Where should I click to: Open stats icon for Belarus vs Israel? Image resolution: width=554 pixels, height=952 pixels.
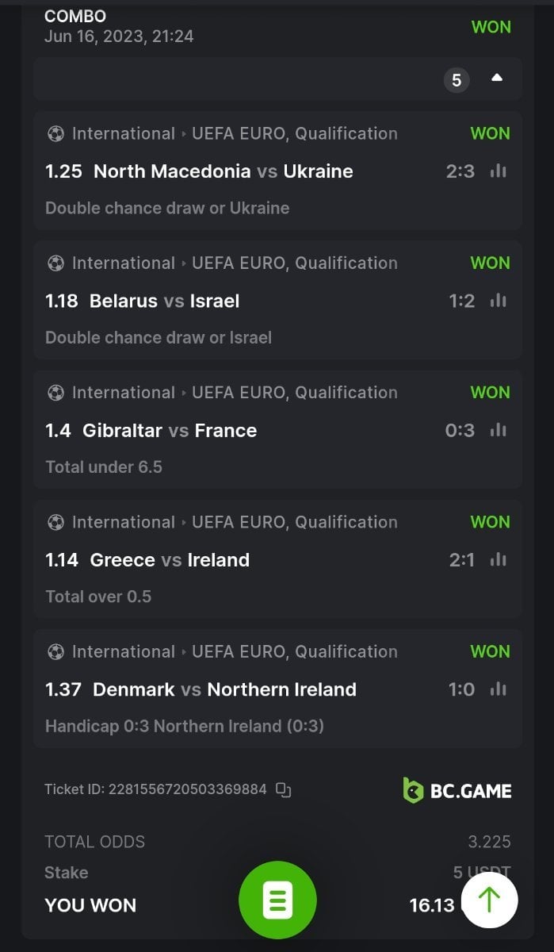pyautogui.click(x=498, y=301)
